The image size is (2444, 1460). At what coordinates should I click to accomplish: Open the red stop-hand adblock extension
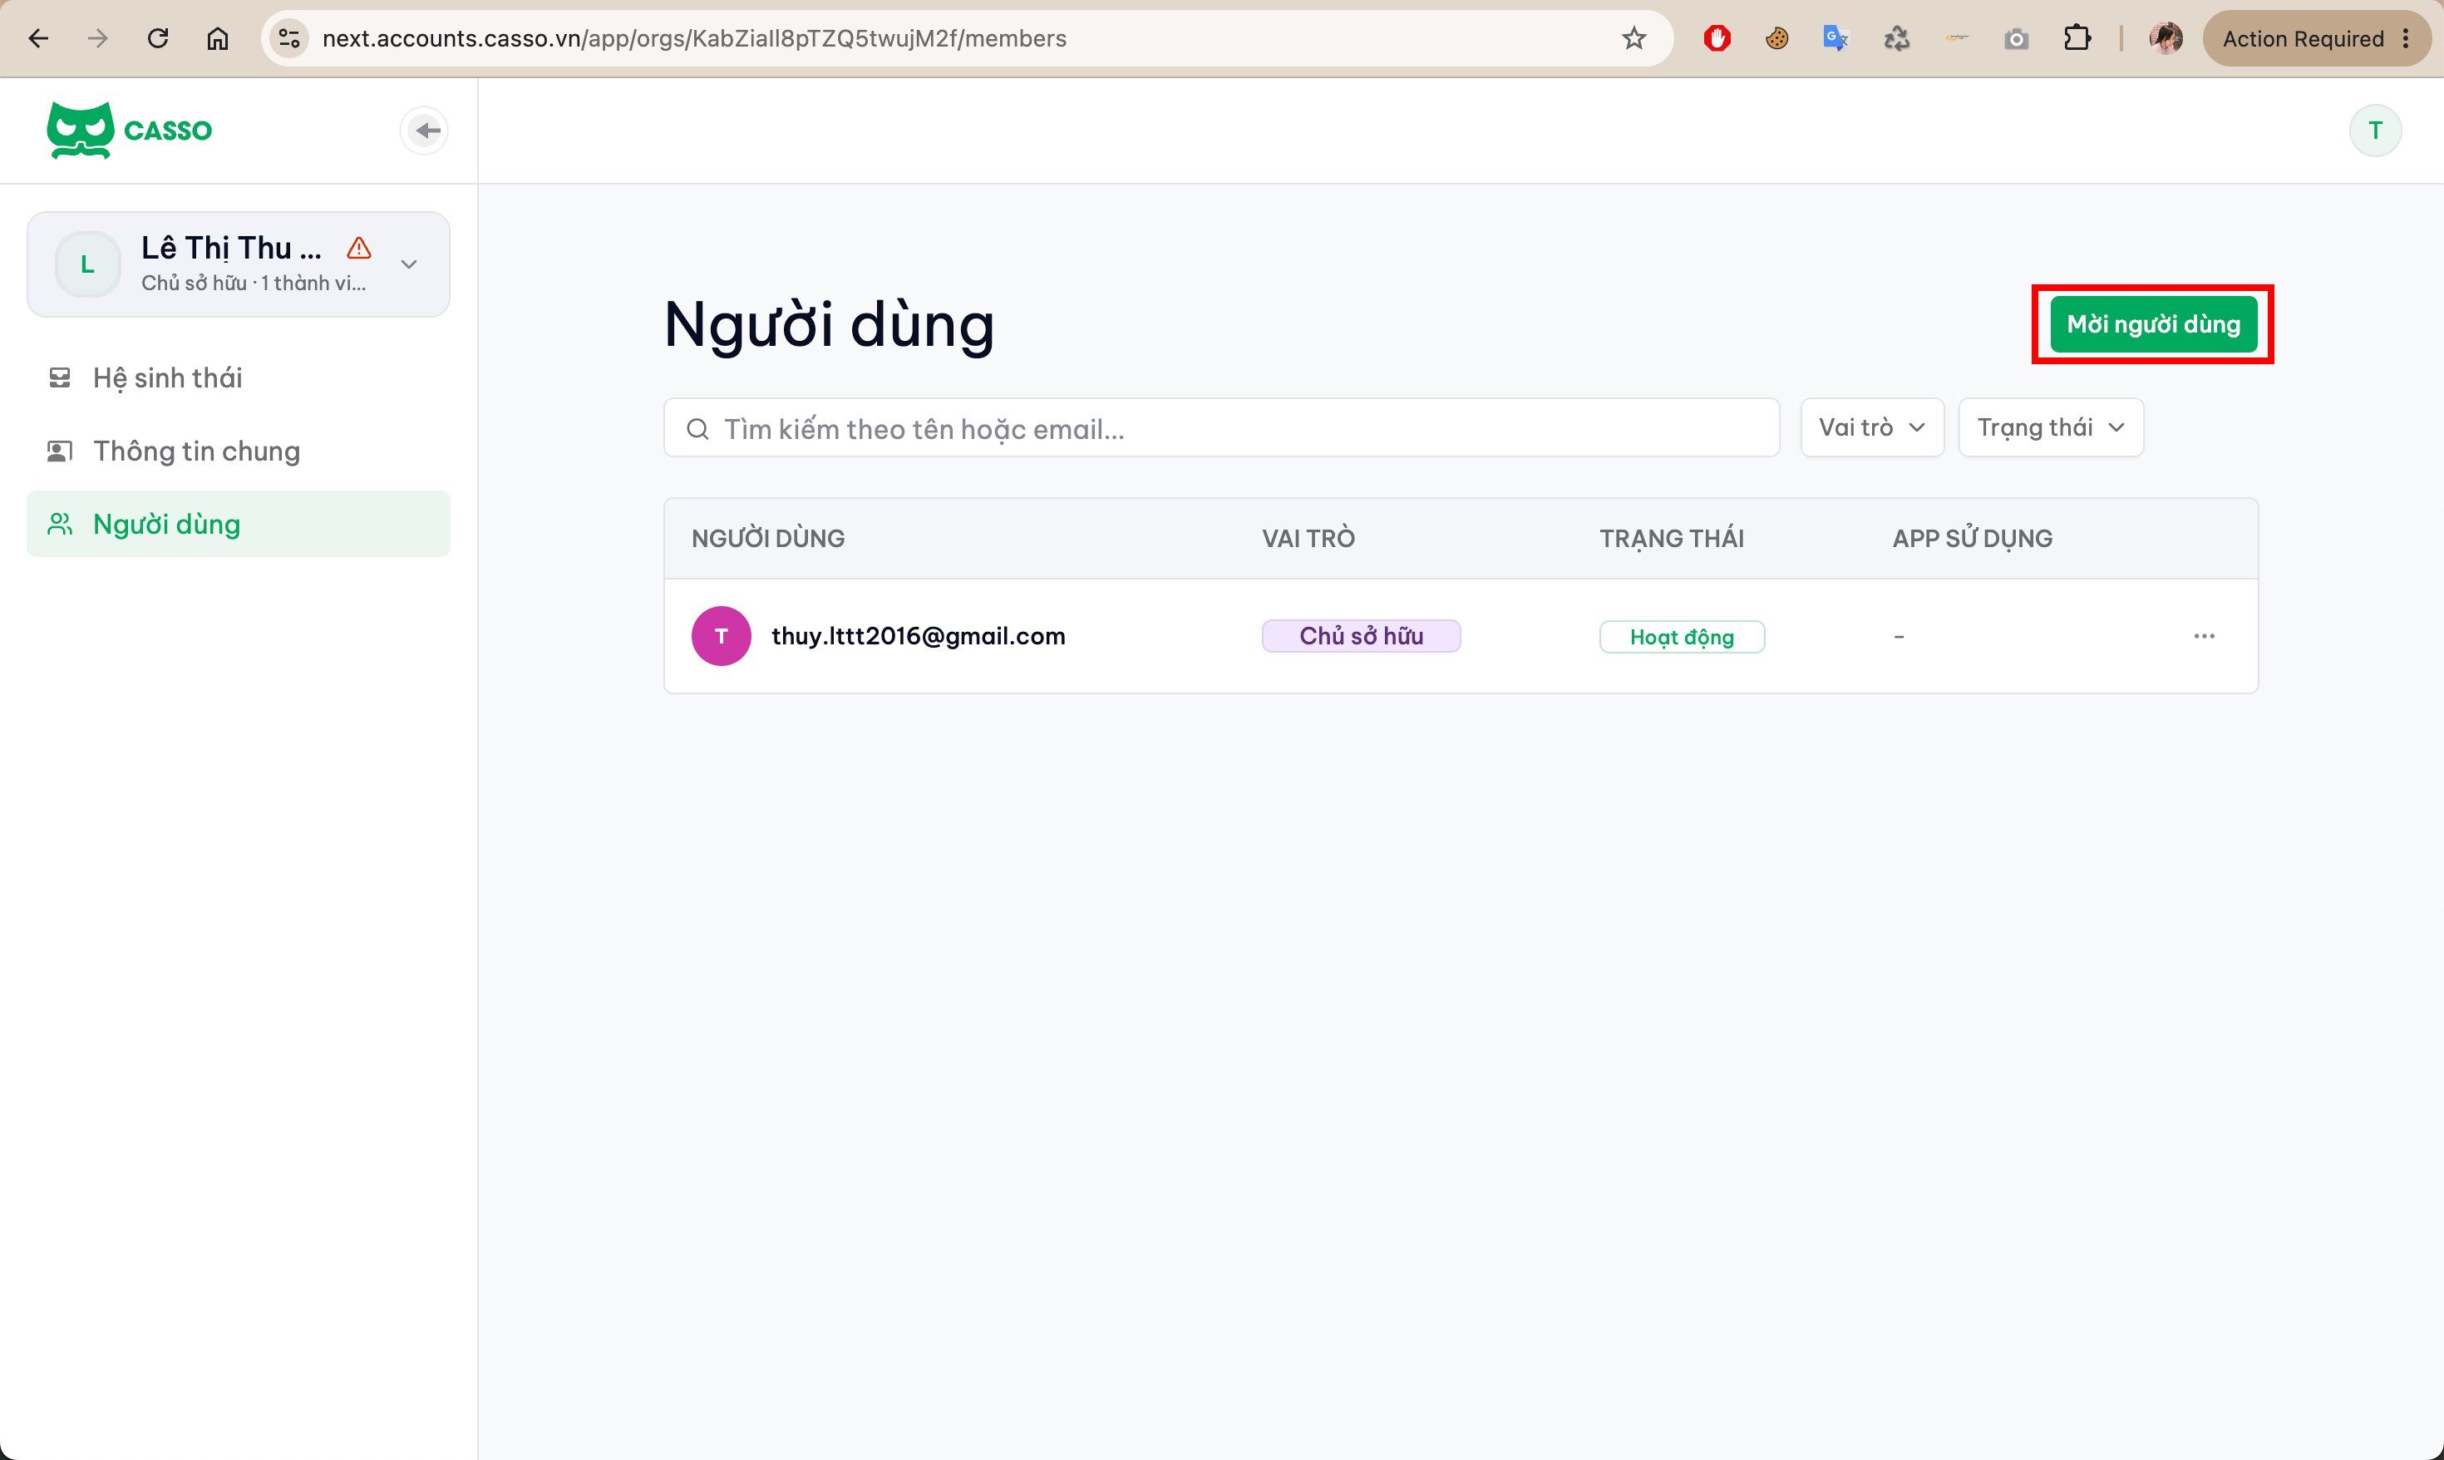[x=1717, y=38]
